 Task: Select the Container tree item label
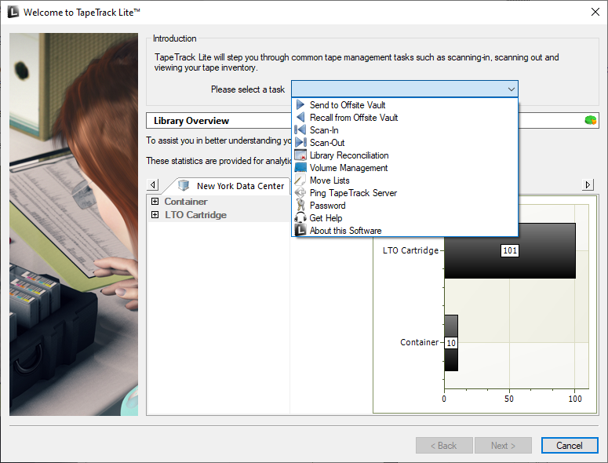click(186, 201)
